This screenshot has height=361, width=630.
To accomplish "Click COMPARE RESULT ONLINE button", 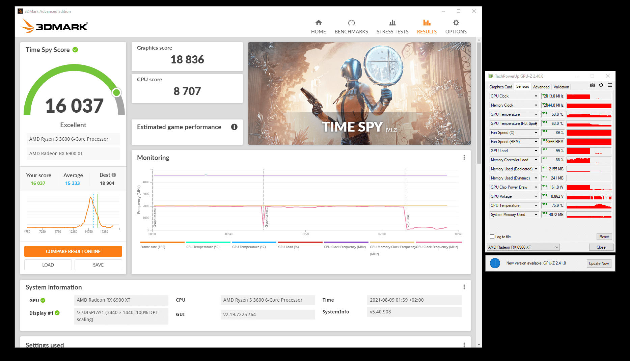I will (73, 251).
